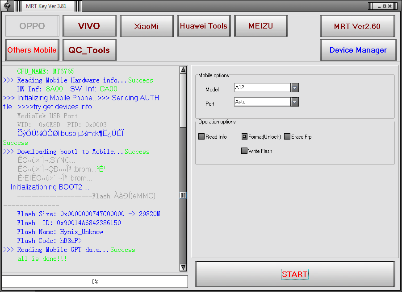Minimize the MRT Key window

click(x=379, y=6)
